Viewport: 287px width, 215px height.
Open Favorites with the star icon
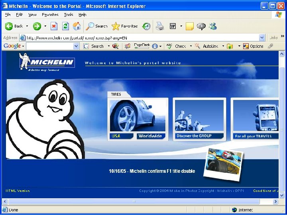(x=125, y=26)
